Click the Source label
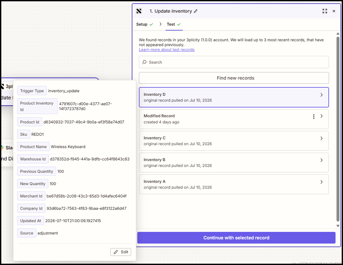 pos(27,233)
